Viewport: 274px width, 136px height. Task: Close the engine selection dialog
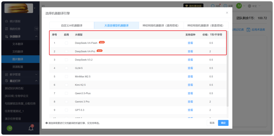[x=227, y=13]
